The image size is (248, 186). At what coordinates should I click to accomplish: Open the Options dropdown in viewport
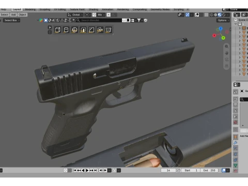(x=223, y=20)
